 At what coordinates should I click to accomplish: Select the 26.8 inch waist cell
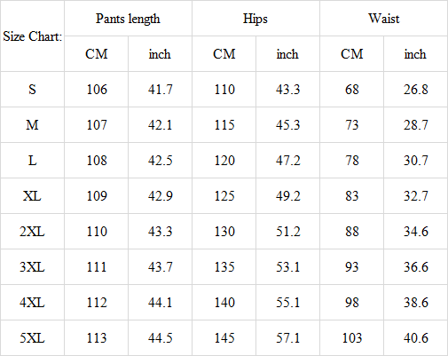pyautogui.click(x=415, y=89)
